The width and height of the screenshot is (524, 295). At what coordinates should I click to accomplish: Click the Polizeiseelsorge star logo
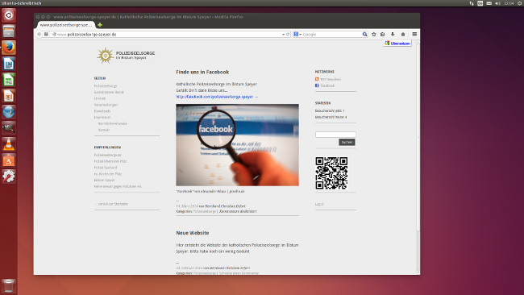pos(106,56)
